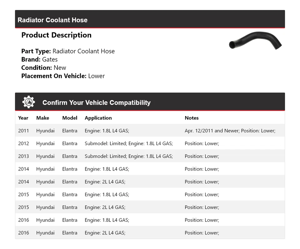Image resolution: width=300 pixels, height=249 pixels.
Task: Click the Radiator Coolant Hose header title
Action: pyautogui.click(x=52, y=20)
